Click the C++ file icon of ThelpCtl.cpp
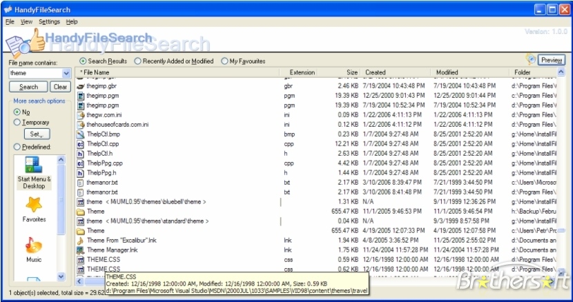573x302 pixels. point(80,144)
